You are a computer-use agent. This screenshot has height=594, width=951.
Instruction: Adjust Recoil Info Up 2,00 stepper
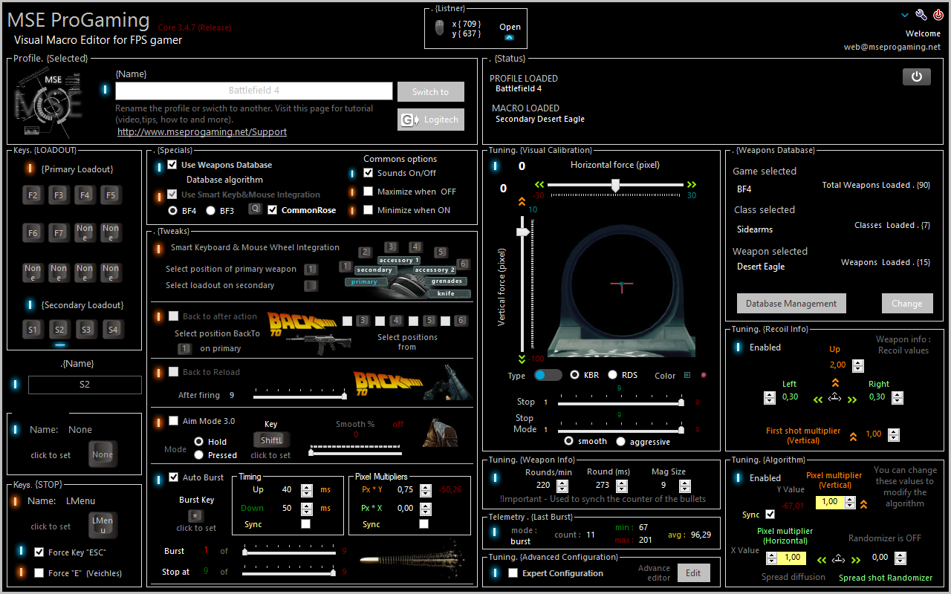tap(858, 365)
